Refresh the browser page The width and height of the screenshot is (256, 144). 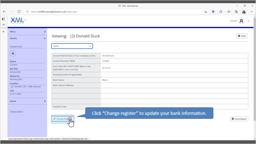[19, 11]
